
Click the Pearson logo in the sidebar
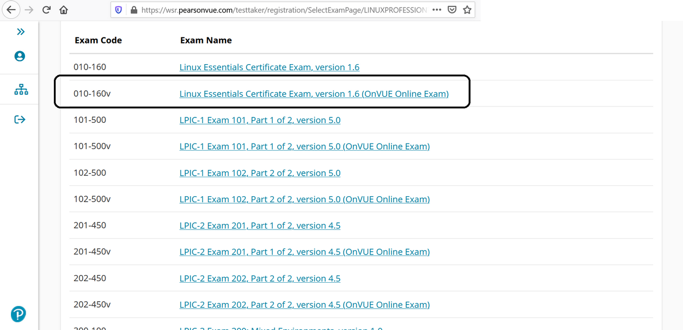coord(18,314)
